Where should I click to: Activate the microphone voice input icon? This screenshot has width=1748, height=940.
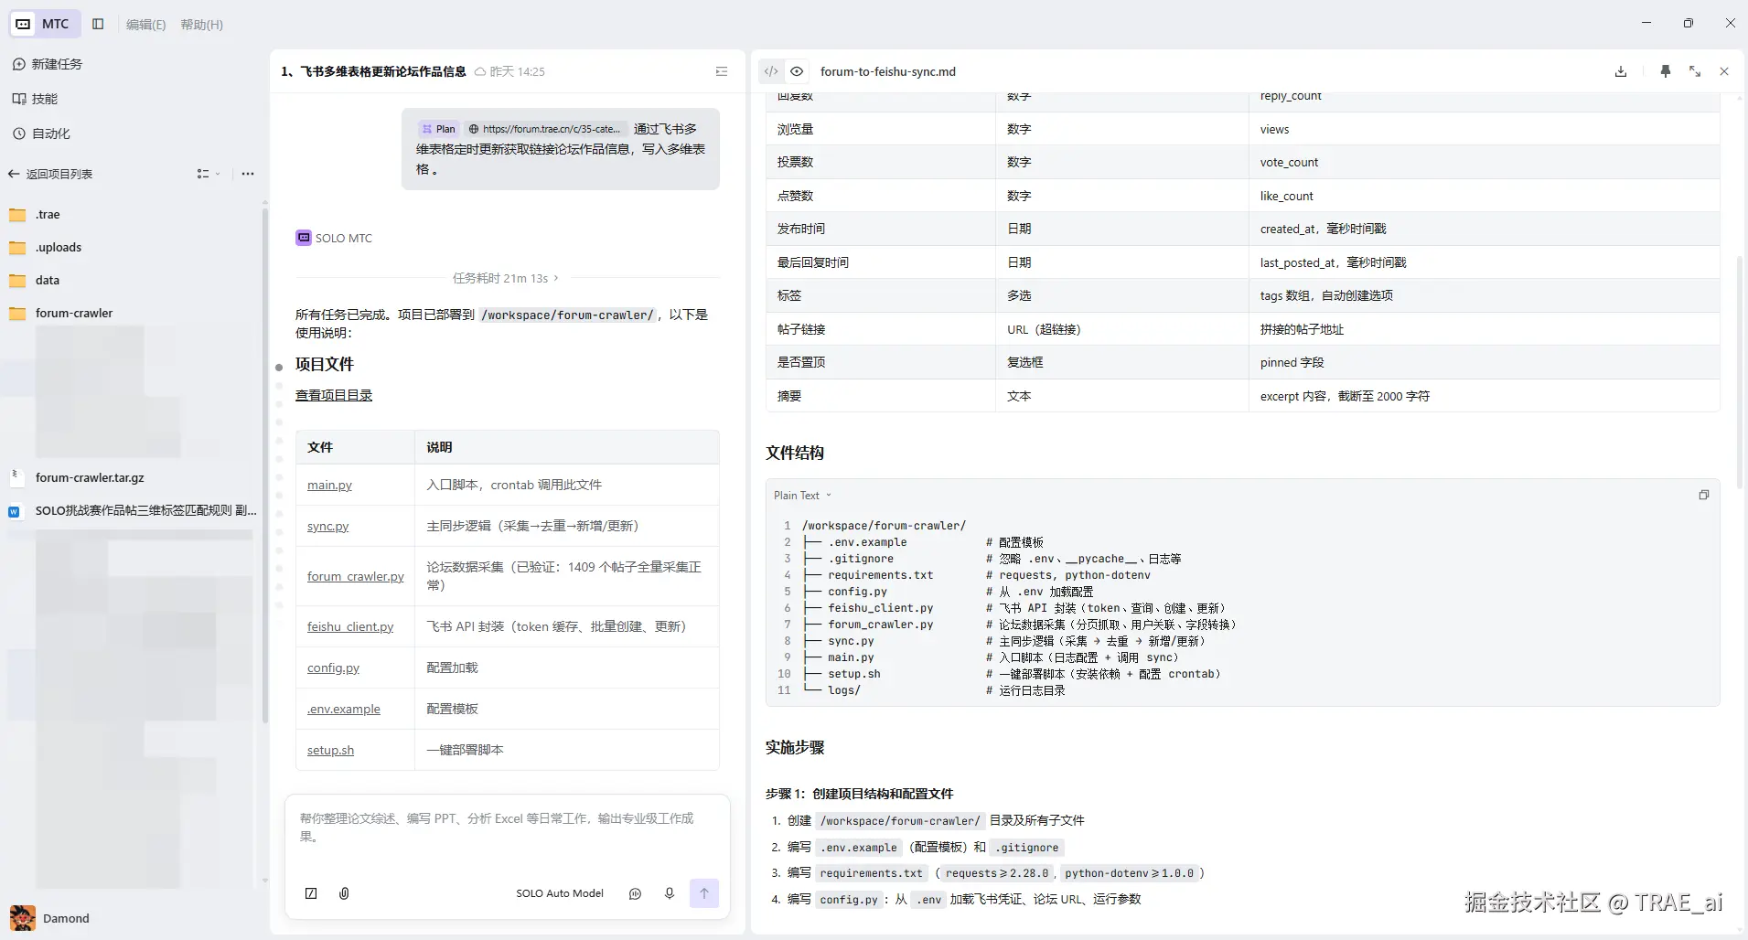670,893
